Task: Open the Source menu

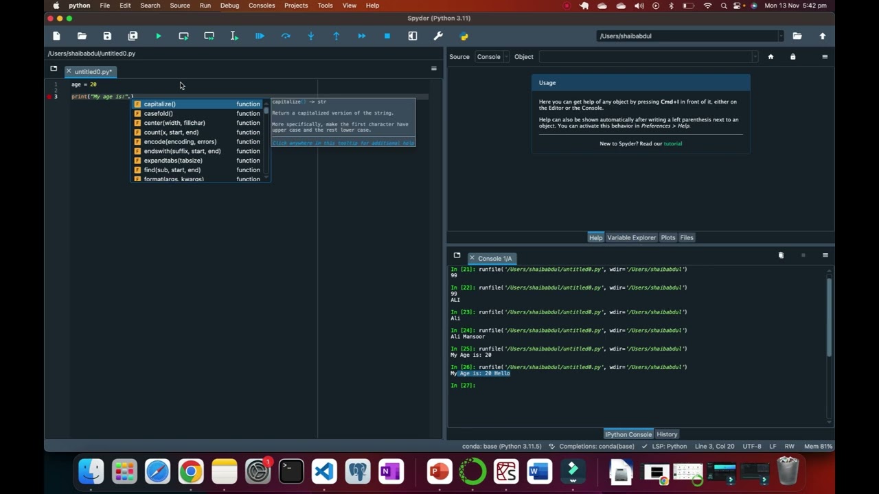Action: [x=180, y=5]
